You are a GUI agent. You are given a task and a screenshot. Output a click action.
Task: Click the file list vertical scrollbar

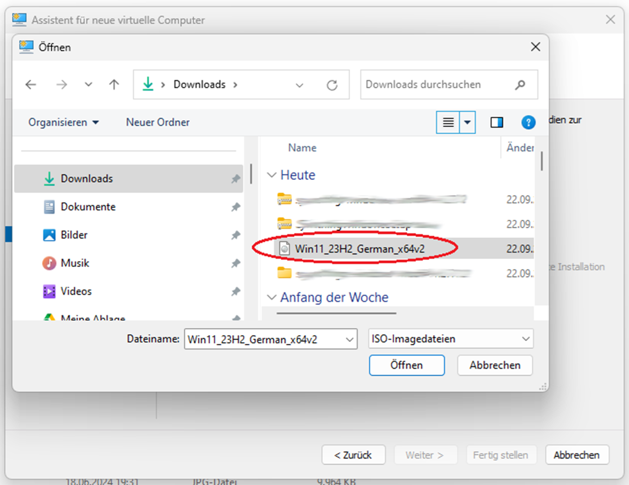click(541, 161)
